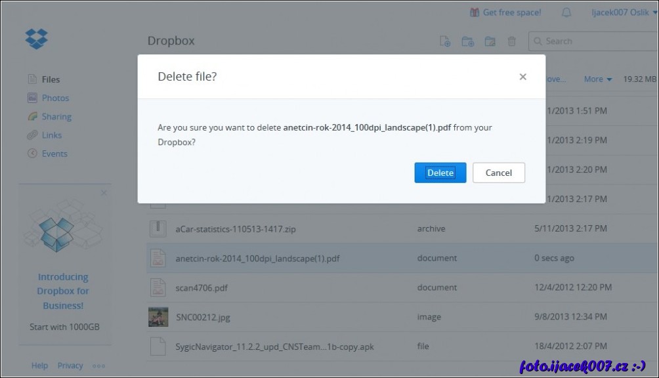Click the new folder toolbar icon

tap(467, 41)
